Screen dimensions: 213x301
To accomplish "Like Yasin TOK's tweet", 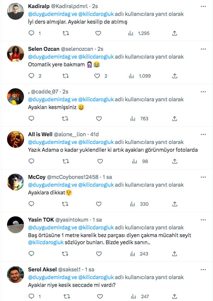I will tap(98, 252).
